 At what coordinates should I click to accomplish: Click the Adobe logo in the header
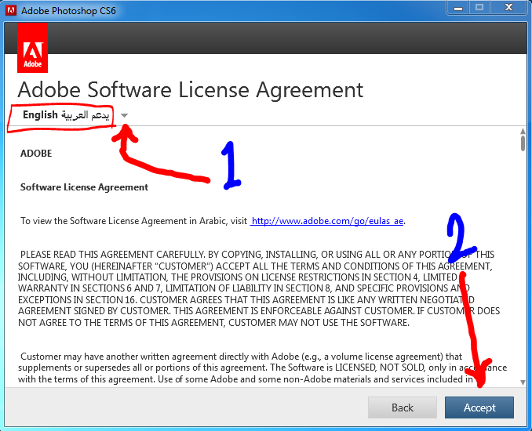tap(33, 48)
